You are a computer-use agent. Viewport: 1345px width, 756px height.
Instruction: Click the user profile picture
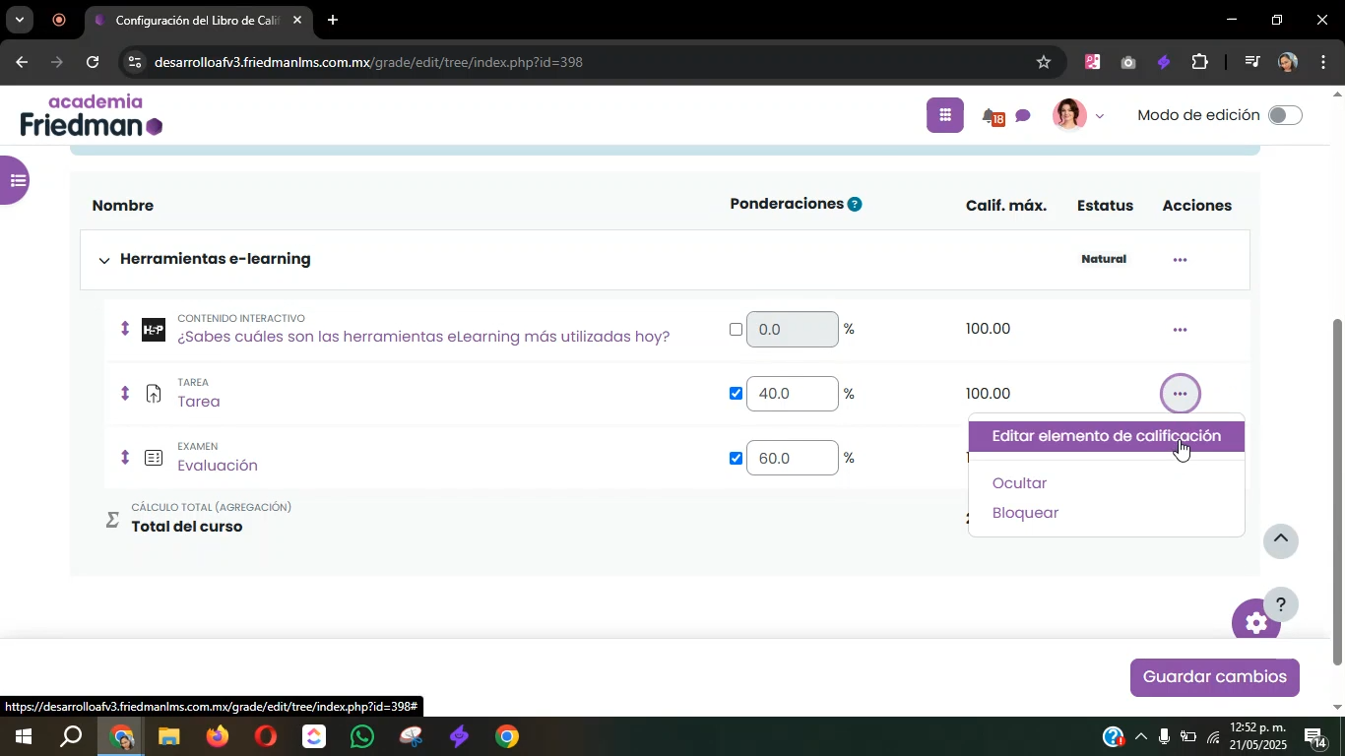click(1069, 115)
